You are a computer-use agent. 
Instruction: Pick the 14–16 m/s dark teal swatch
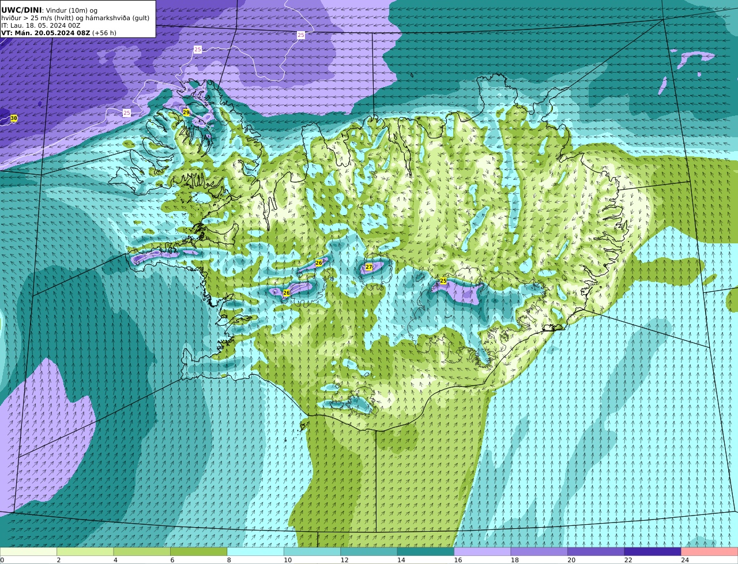pos(426,551)
